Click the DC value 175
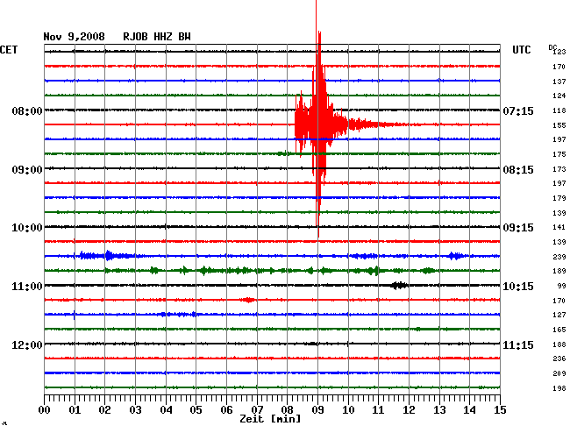The width and height of the screenshot is (570, 433). 559,154
